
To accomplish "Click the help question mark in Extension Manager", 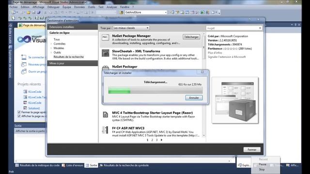I will tap(250, 19).
